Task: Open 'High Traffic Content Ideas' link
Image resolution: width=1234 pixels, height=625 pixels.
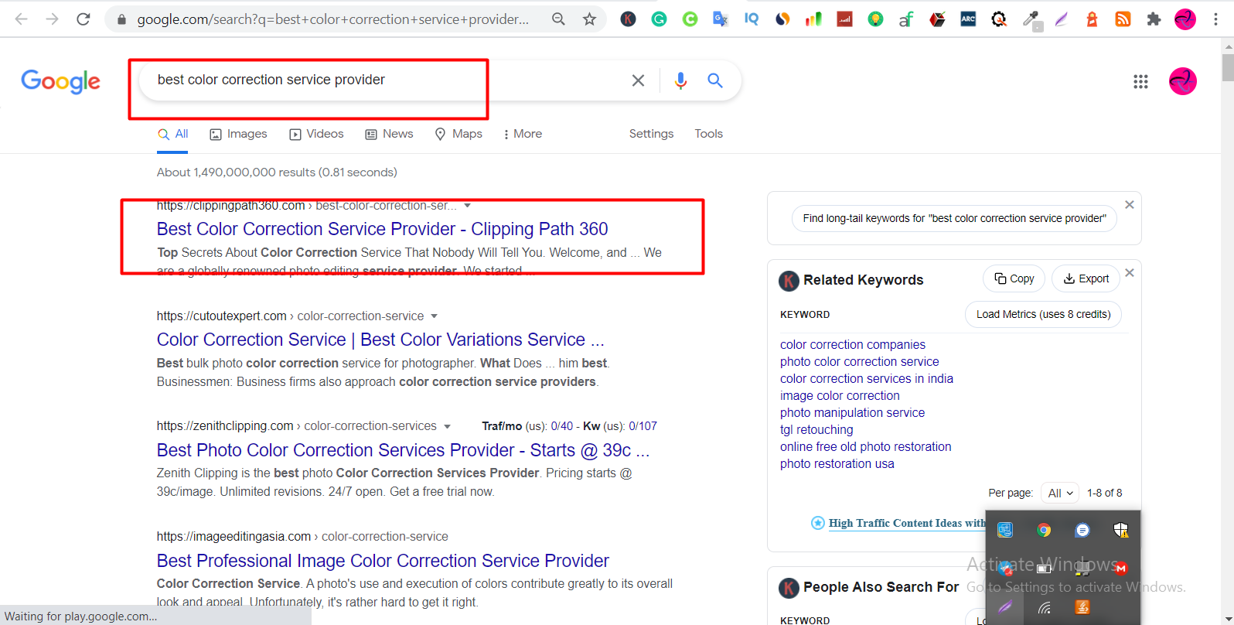Action: click(x=907, y=523)
